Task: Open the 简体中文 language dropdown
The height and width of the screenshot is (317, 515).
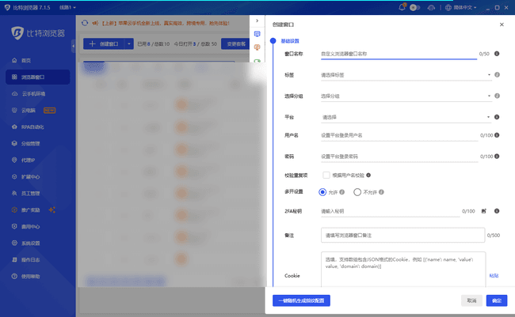Action: [x=460, y=8]
